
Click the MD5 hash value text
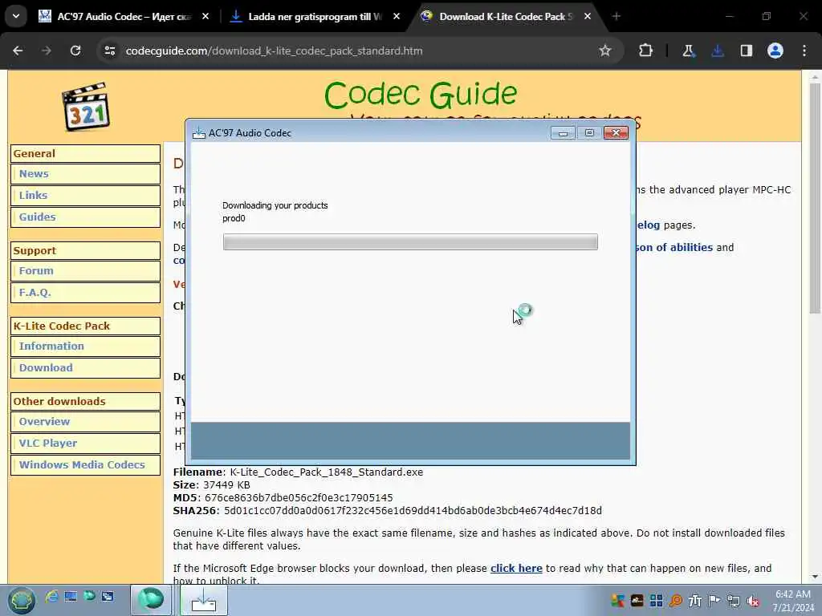[299, 497]
